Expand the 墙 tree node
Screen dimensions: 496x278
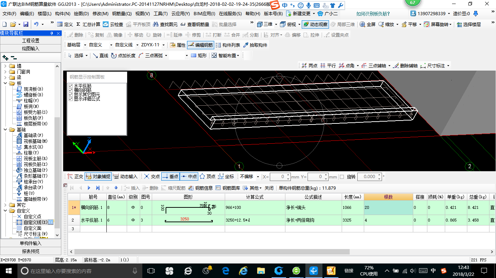[x=5, y=66]
